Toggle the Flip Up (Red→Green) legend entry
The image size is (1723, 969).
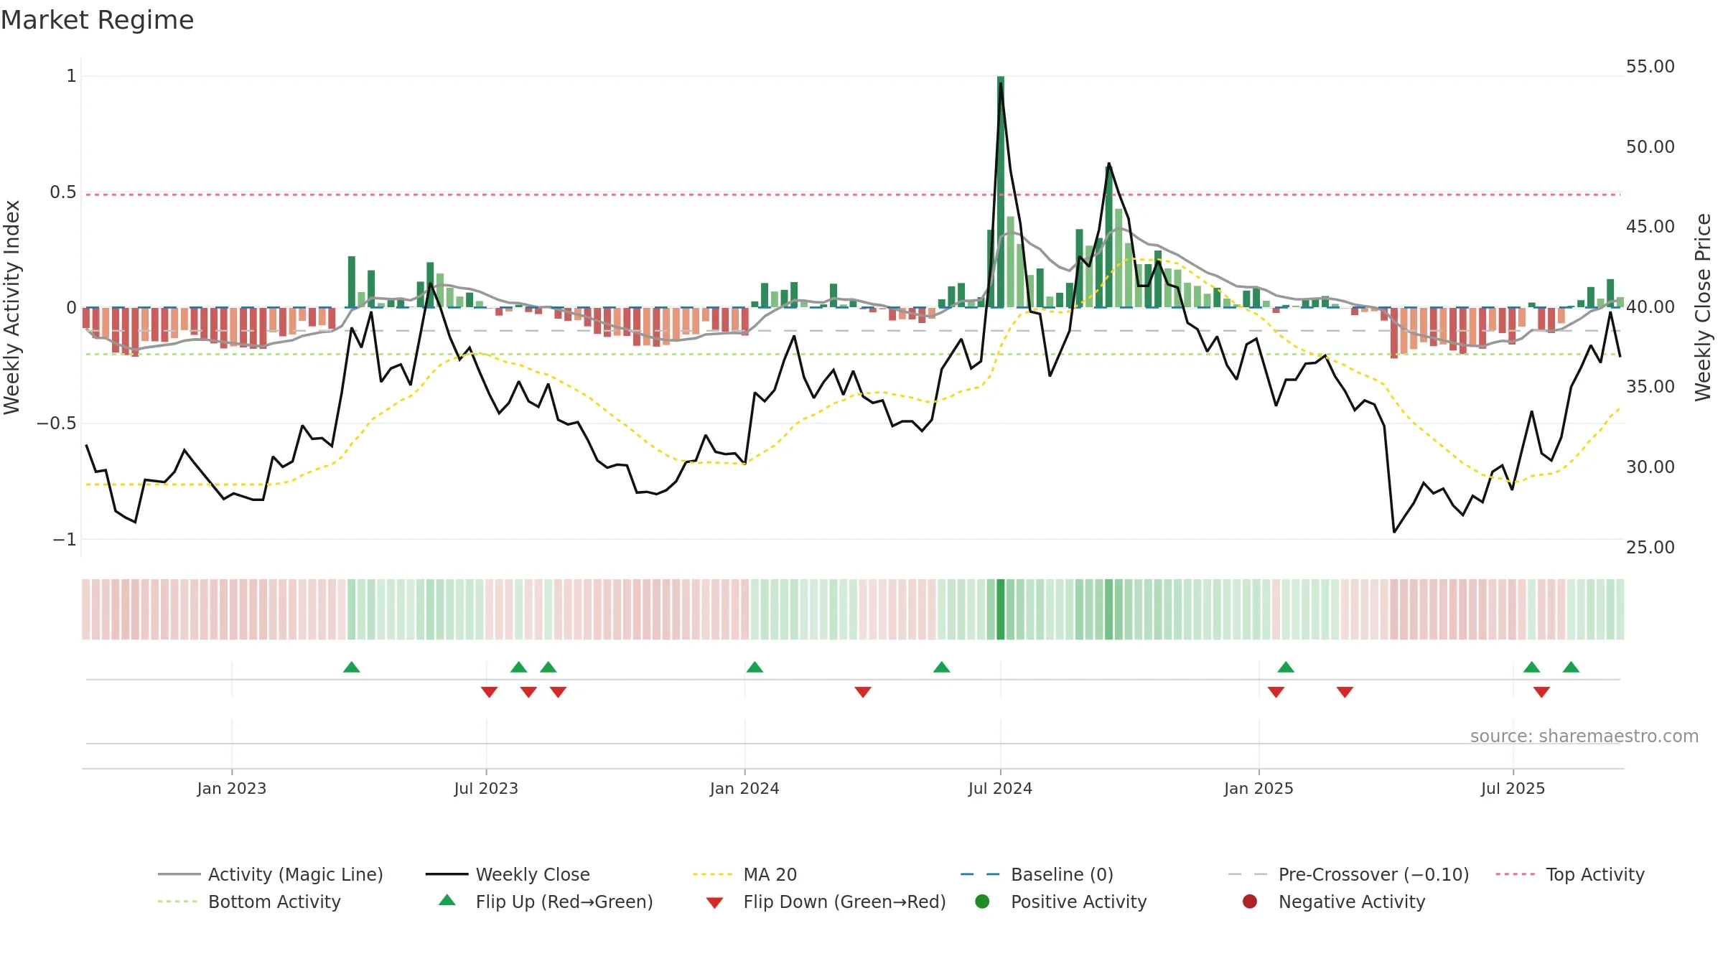pos(546,902)
